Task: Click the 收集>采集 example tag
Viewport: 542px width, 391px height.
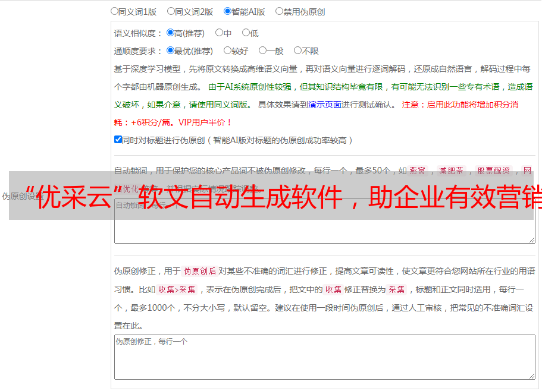Action: tap(177, 289)
